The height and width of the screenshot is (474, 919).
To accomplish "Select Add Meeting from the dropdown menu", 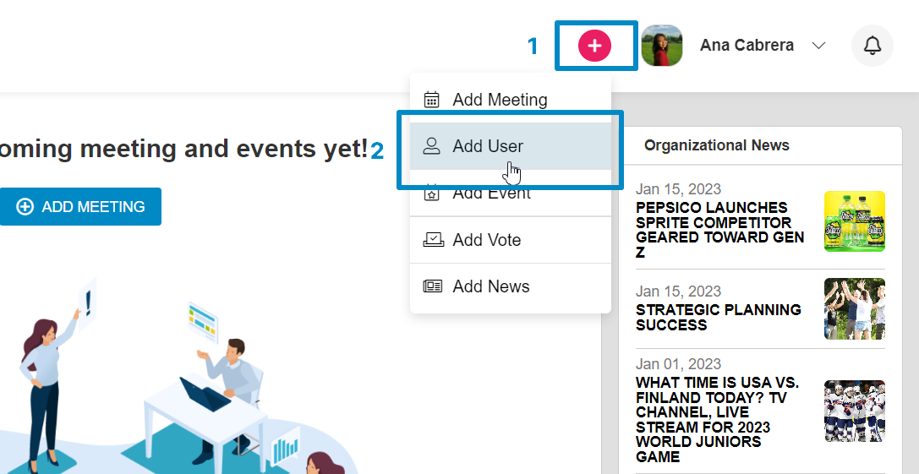I will [x=500, y=100].
